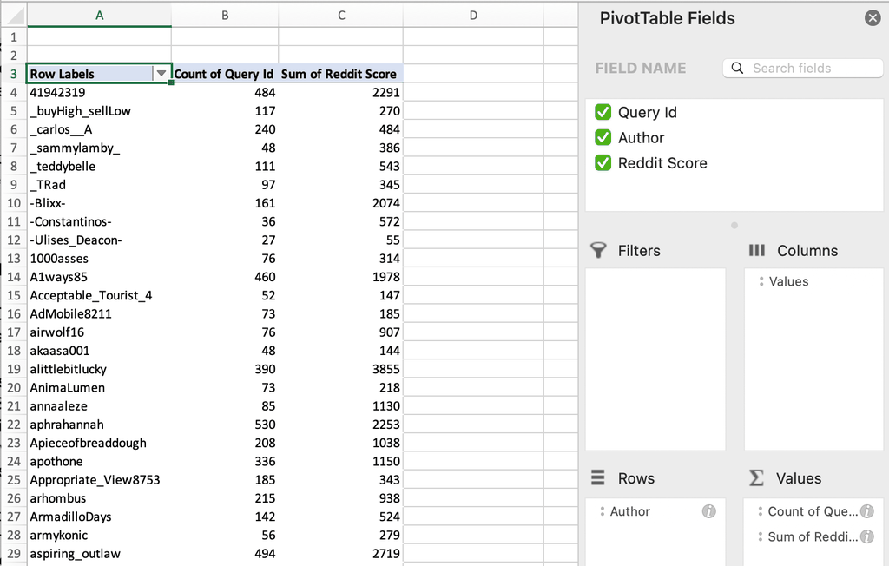Click the Sum of Reddit Score header cell
Image resolution: width=889 pixels, height=566 pixels.
pos(339,74)
